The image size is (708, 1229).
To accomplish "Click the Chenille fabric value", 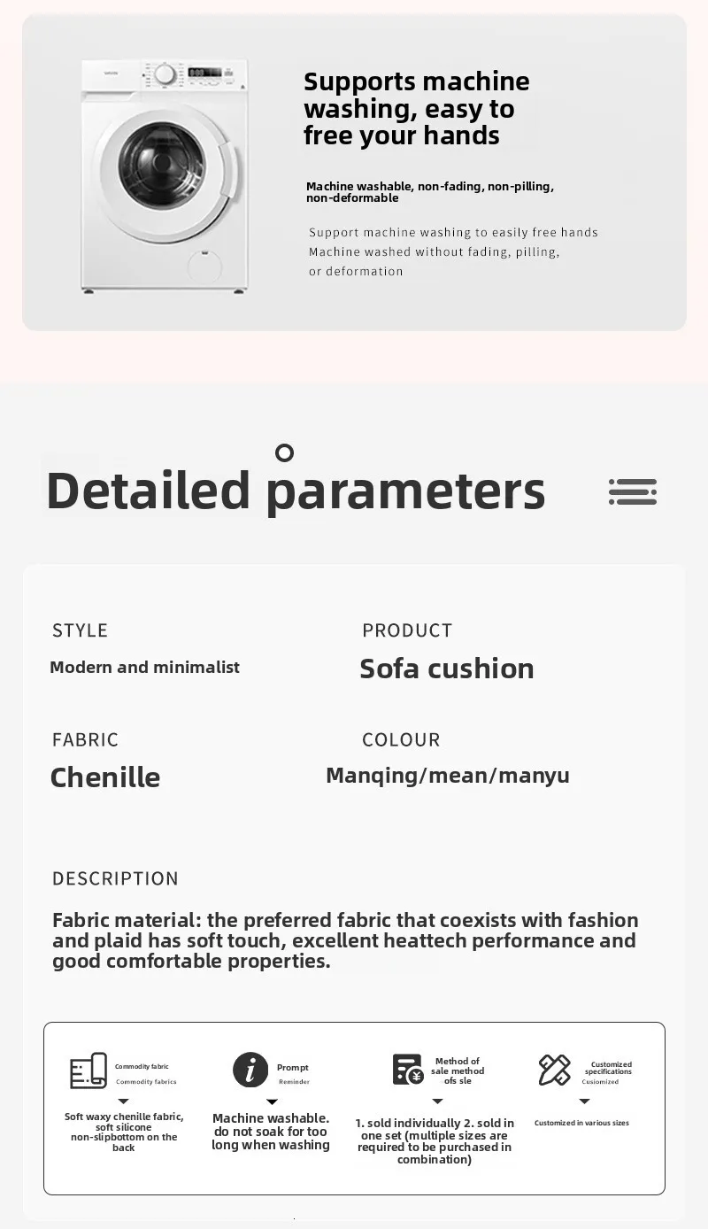I will coord(105,777).
